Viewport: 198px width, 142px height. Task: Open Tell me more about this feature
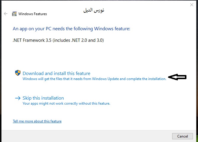pos(37,121)
